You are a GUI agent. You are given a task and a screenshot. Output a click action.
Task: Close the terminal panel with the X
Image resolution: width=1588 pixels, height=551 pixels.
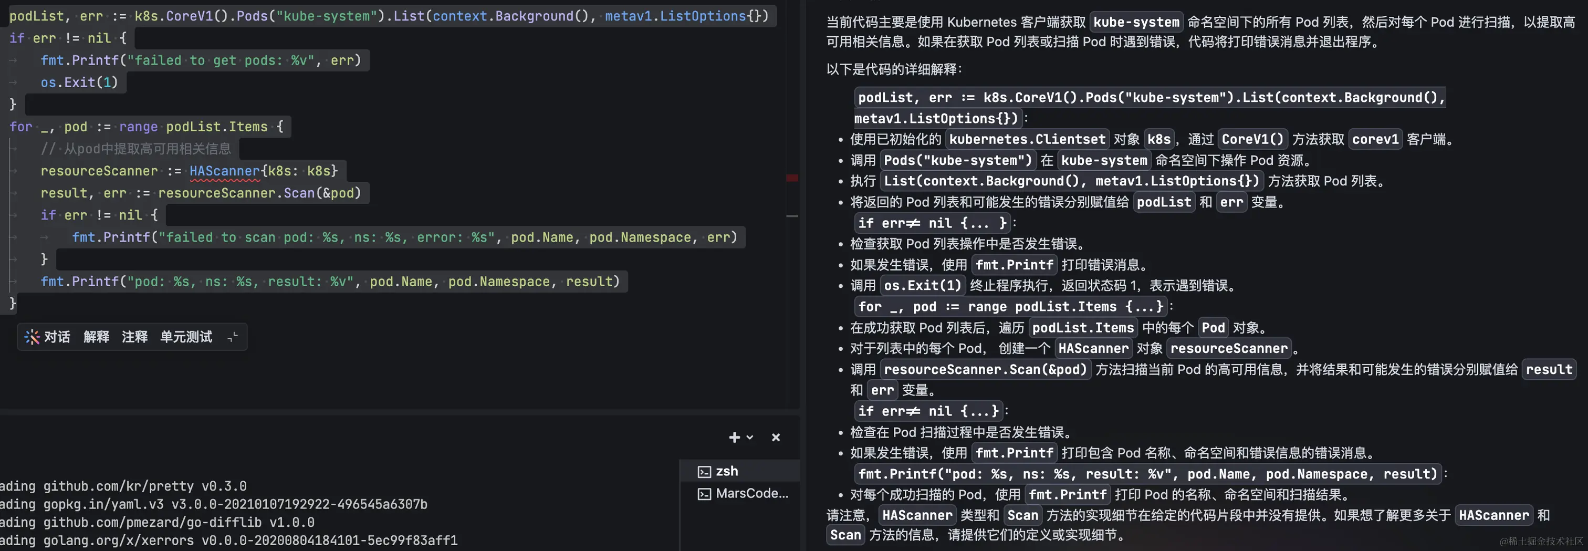coord(776,438)
